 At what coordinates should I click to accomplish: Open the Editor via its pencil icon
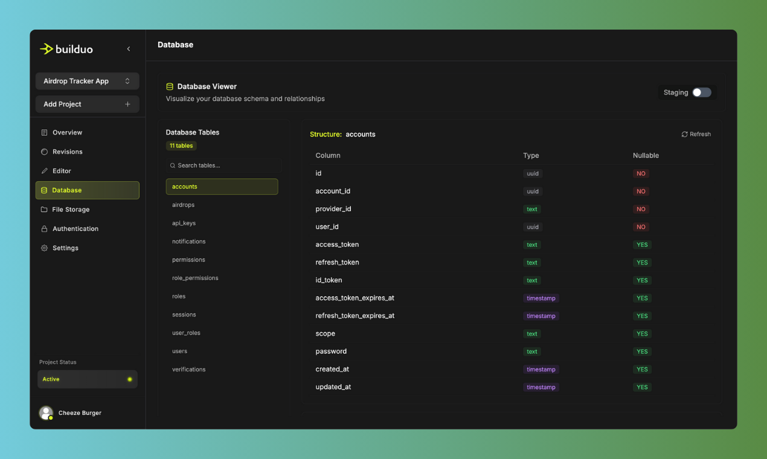[45, 171]
